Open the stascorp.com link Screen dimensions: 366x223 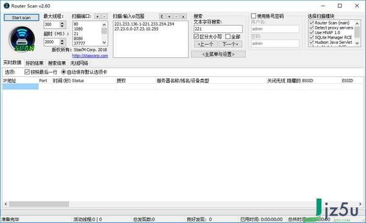pos(90,56)
